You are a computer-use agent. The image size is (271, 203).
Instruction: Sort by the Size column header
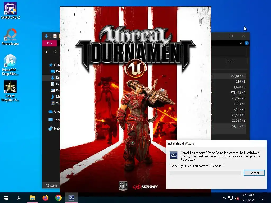tap(237, 61)
